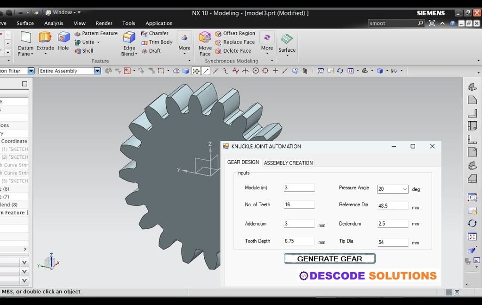
Task: Click the Tip Dia field
Action: [x=393, y=242]
